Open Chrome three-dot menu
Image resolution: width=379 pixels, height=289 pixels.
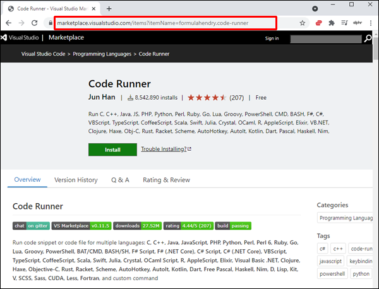click(x=371, y=23)
